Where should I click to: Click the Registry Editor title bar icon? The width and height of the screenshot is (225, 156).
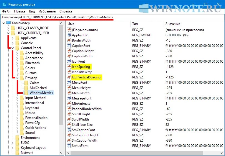4,4
